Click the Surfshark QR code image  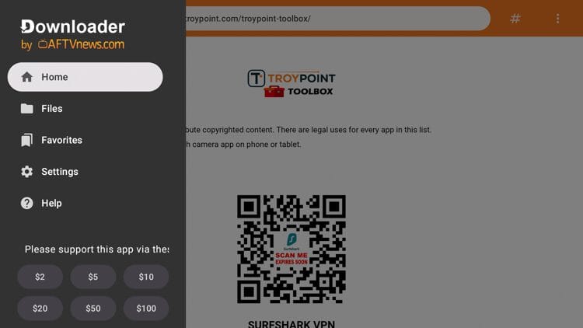coord(291,249)
